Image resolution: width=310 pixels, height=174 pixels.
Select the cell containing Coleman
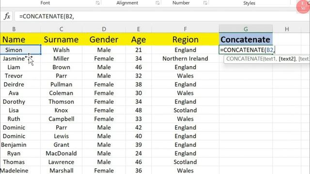pos(62,93)
